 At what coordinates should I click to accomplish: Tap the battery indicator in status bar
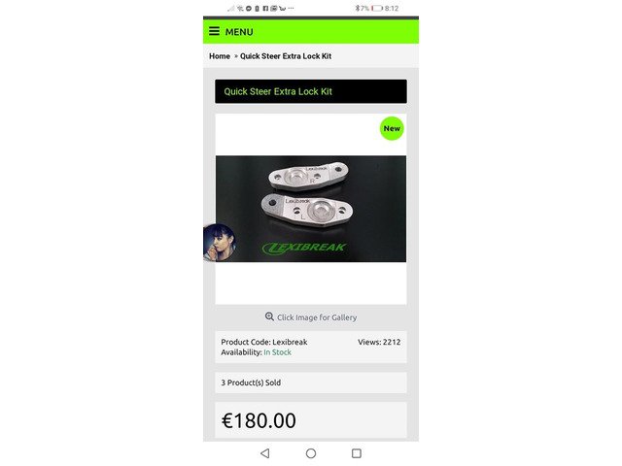click(377, 8)
